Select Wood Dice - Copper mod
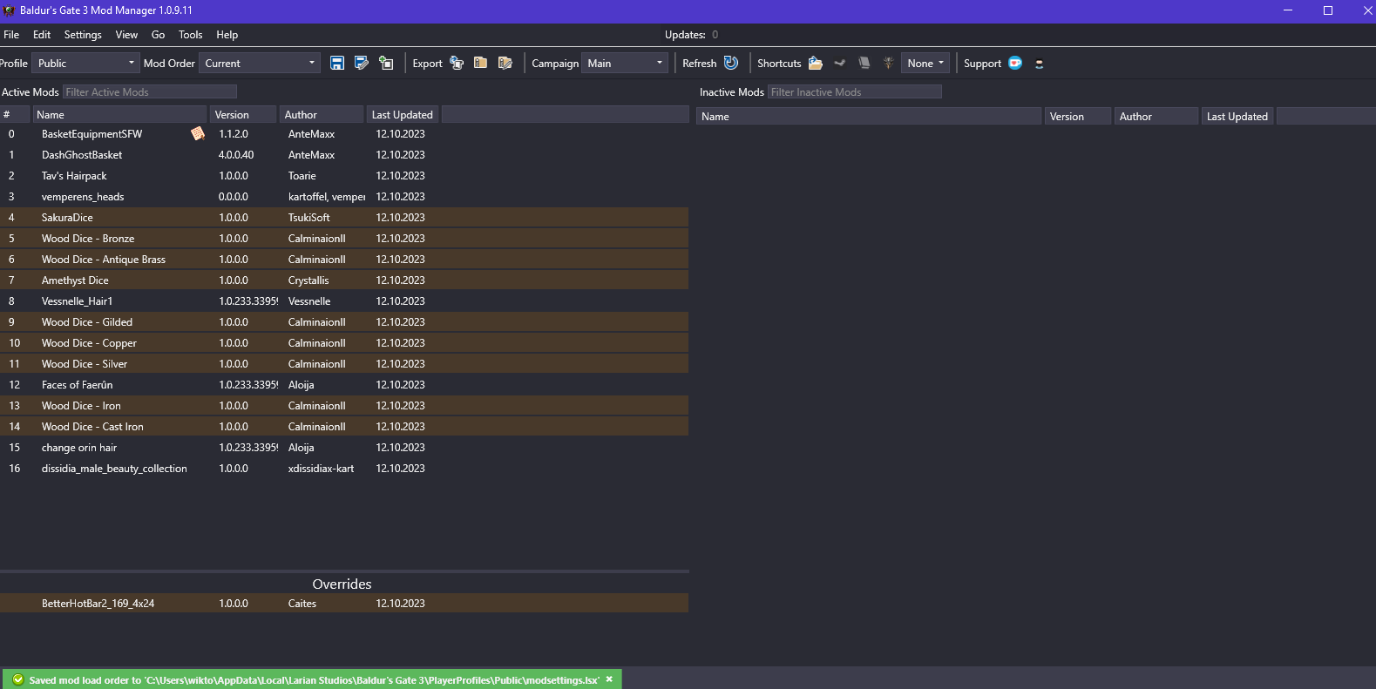Viewport: 1376px width, 689px height. 344,342
